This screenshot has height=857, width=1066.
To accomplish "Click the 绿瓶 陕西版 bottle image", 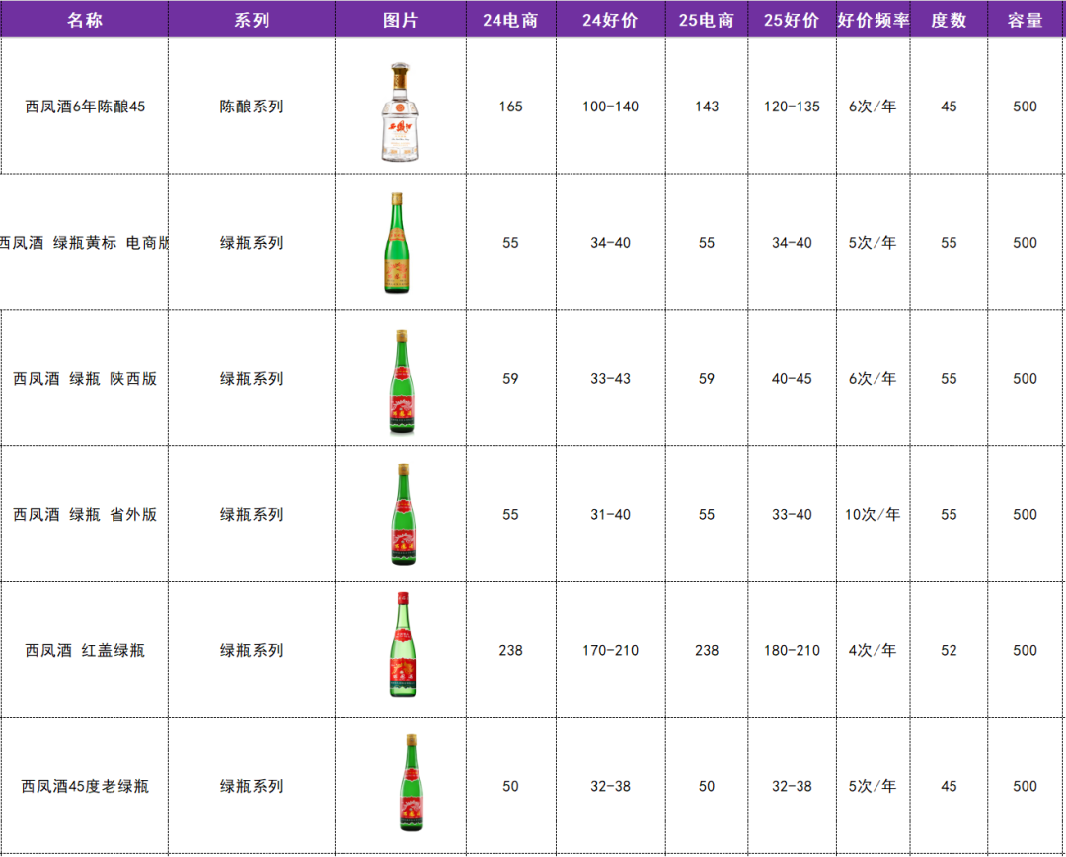I will tap(401, 382).
